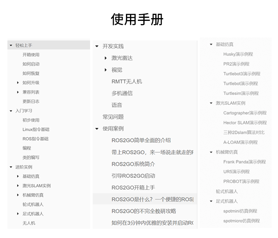This screenshot has width=278, height=238.
Task: Select the 开发实践 heading text
Action: coord(113,46)
